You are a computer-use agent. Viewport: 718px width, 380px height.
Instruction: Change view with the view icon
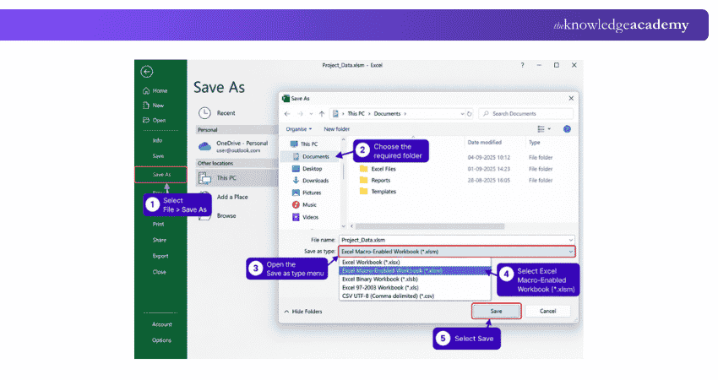pos(541,129)
